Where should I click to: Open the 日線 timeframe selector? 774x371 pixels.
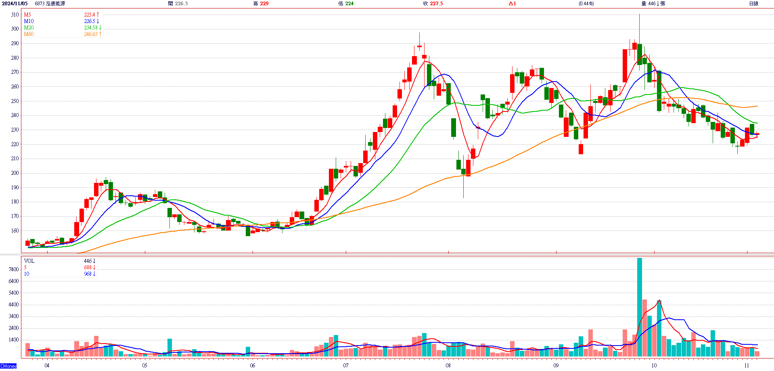click(753, 4)
